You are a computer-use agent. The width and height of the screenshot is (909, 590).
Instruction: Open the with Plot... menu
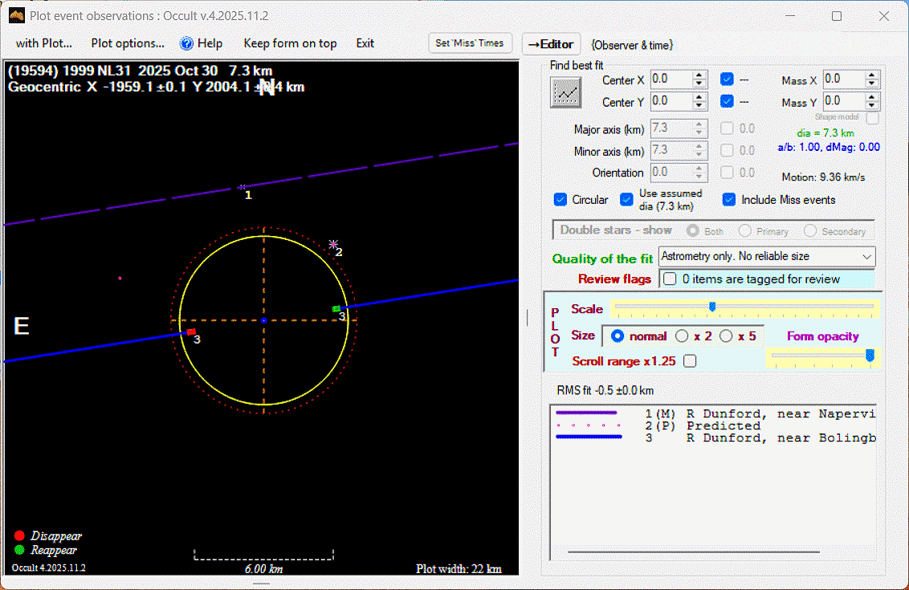coord(44,43)
